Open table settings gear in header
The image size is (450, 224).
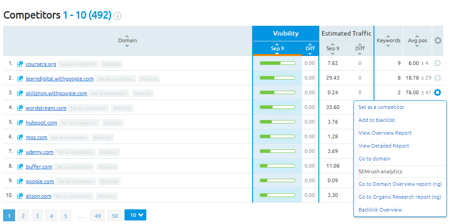pyautogui.click(x=438, y=41)
